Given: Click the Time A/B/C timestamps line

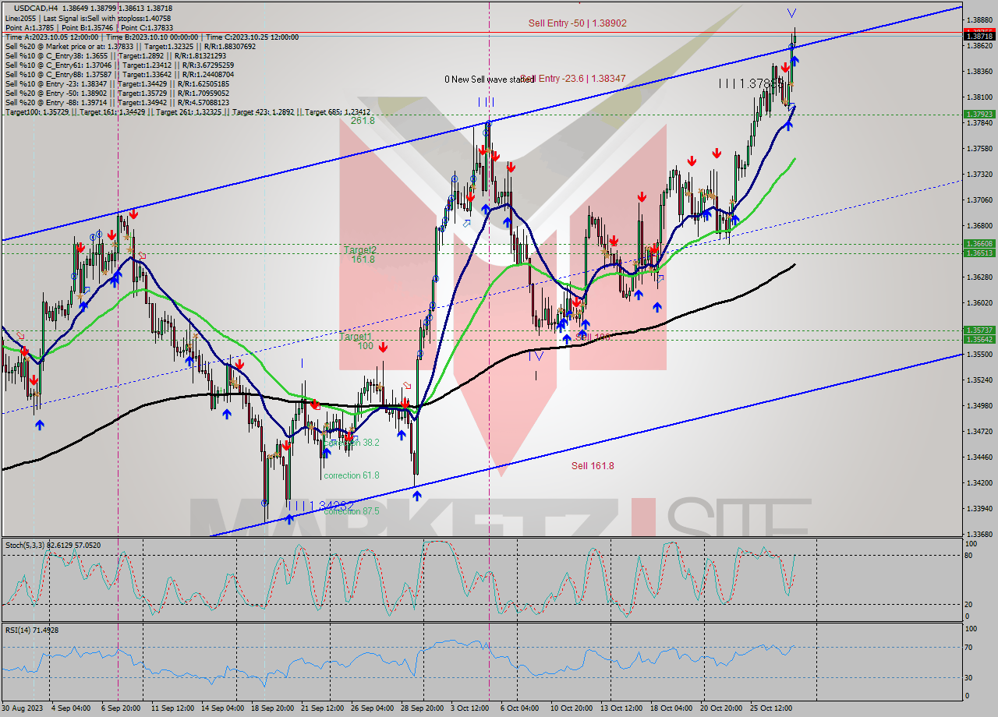Looking at the screenshot, I should (152, 37).
